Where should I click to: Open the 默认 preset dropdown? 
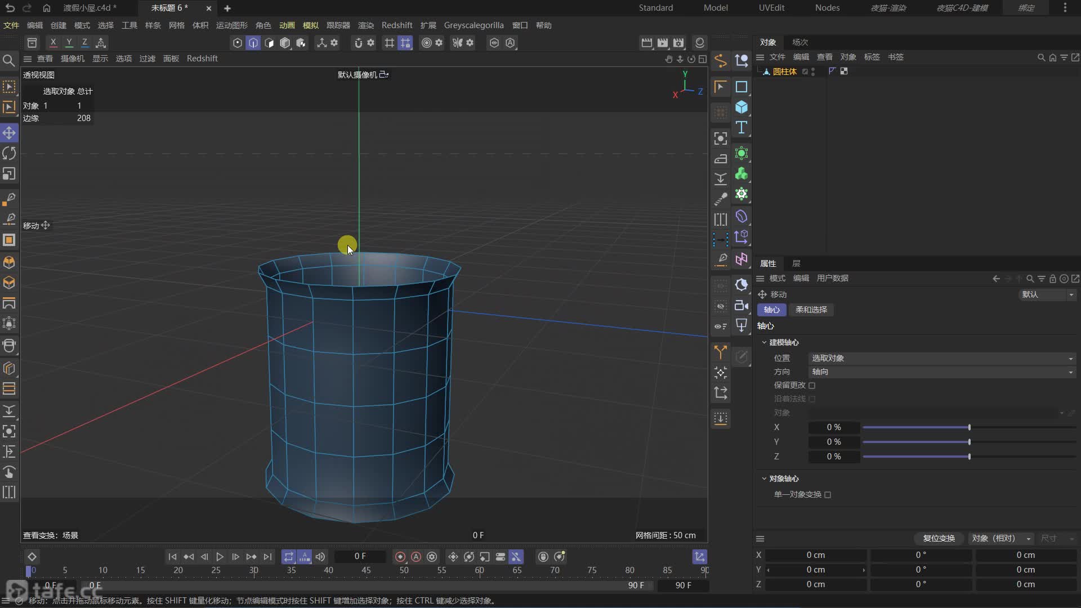click(x=1048, y=294)
